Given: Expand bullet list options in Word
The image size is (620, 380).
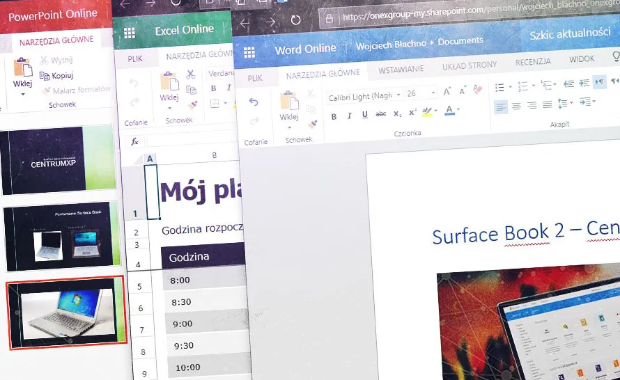Looking at the screenshot, I should click(510, 86).
